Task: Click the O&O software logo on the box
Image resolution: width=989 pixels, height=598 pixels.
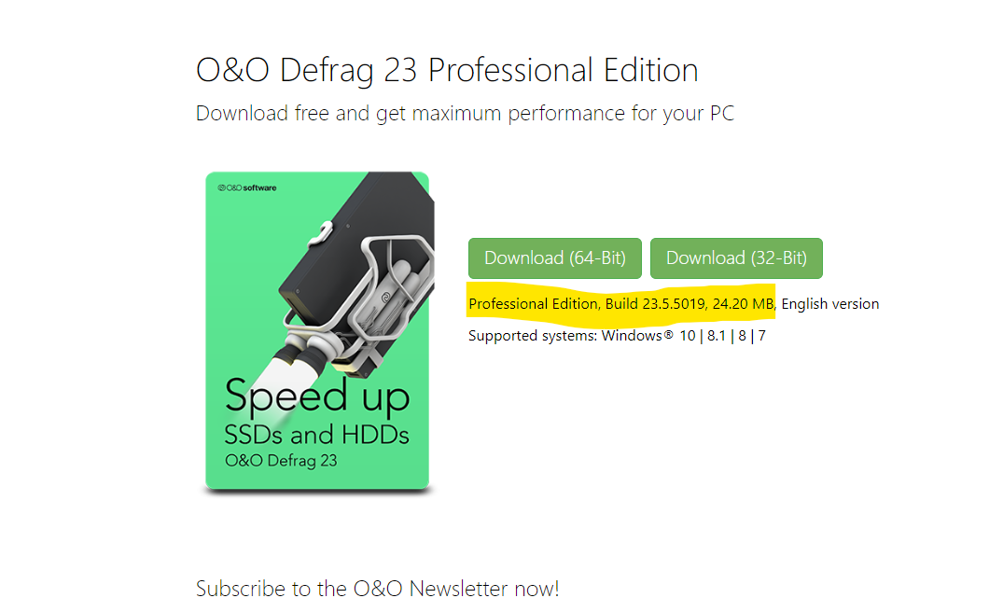Action: 247,188
